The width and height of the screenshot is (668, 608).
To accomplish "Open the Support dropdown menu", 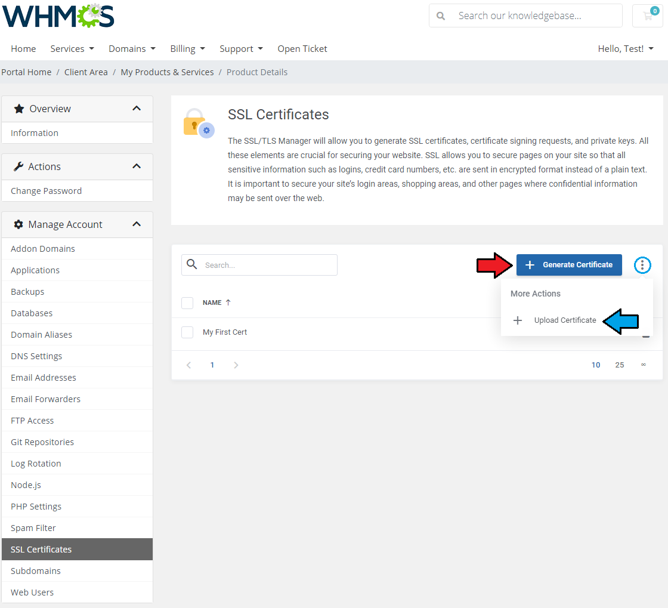I will coord(241,48).
